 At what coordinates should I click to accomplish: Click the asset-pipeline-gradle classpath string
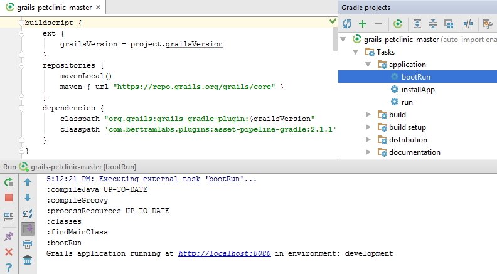[x=221, y=129]
